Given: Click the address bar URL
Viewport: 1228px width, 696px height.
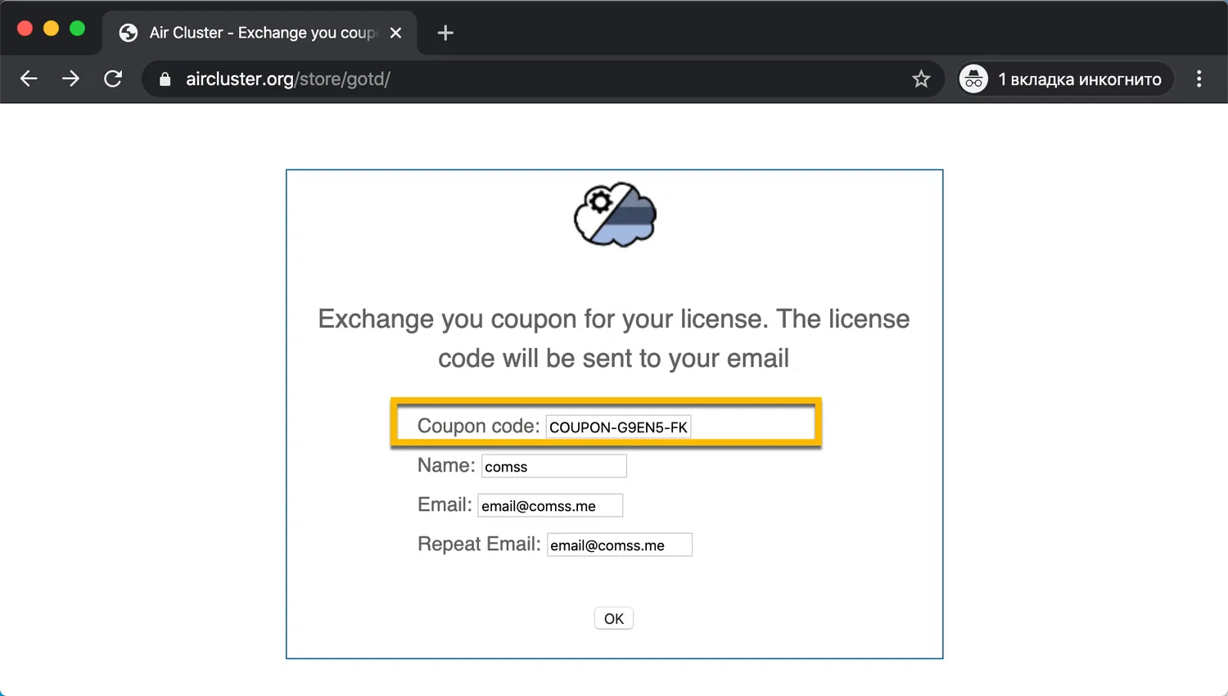Looking at the screenshot, I should [288, 79].
